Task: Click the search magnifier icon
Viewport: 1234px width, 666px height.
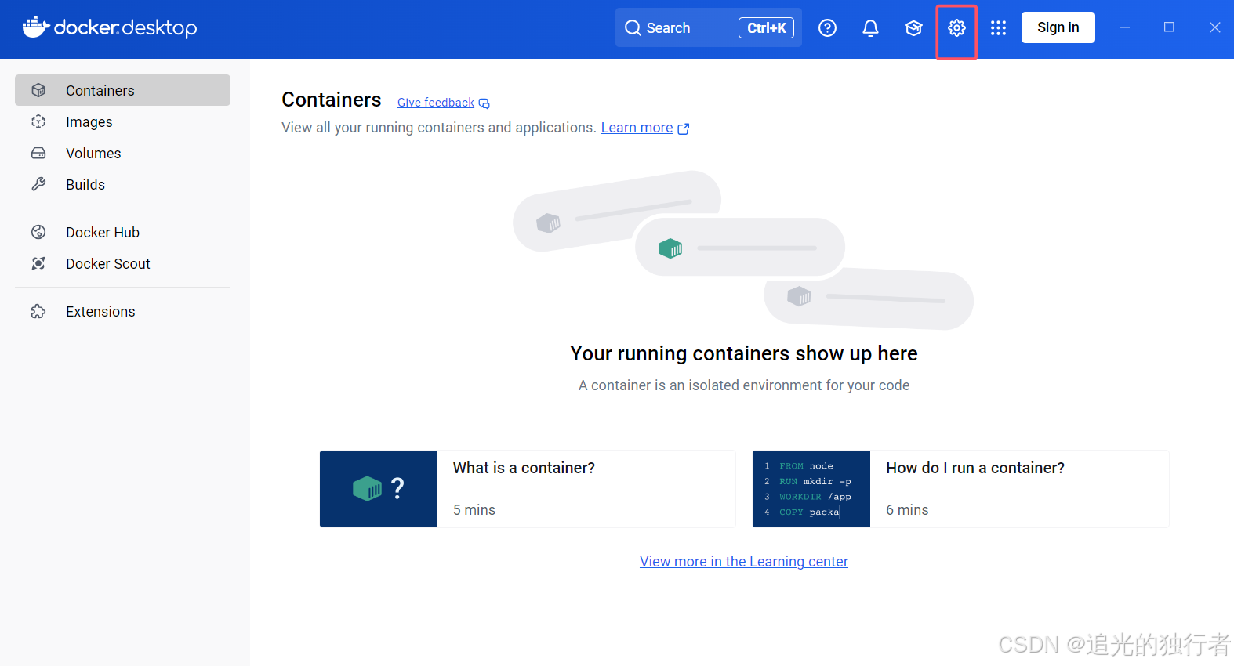Action: pos(633,28)
